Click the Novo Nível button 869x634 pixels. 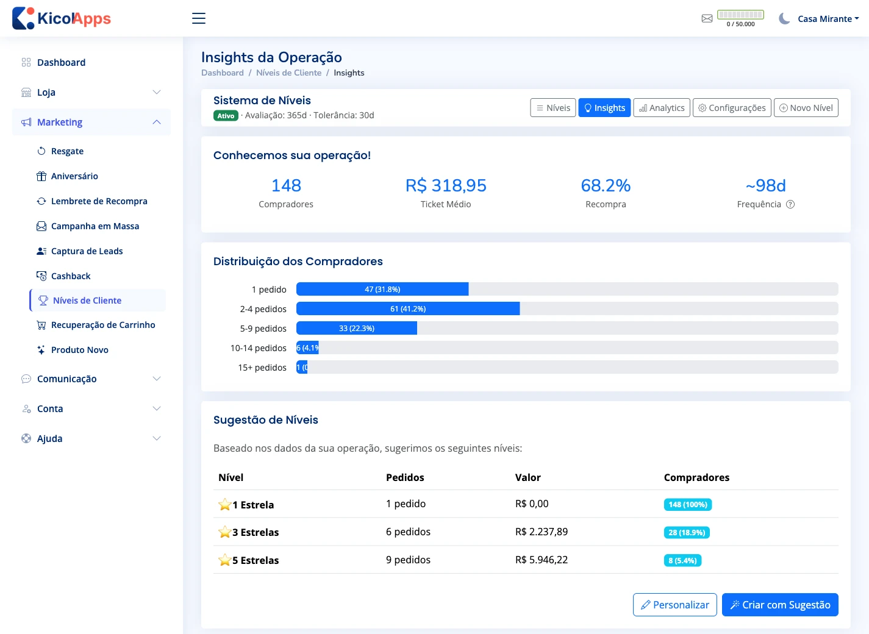[806, 108]
